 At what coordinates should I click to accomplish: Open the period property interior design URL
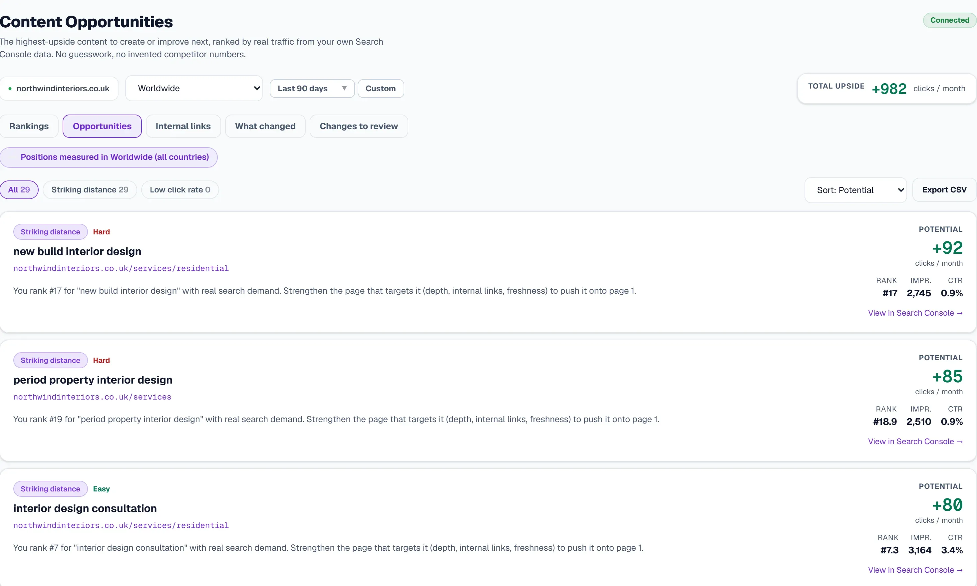92,397
